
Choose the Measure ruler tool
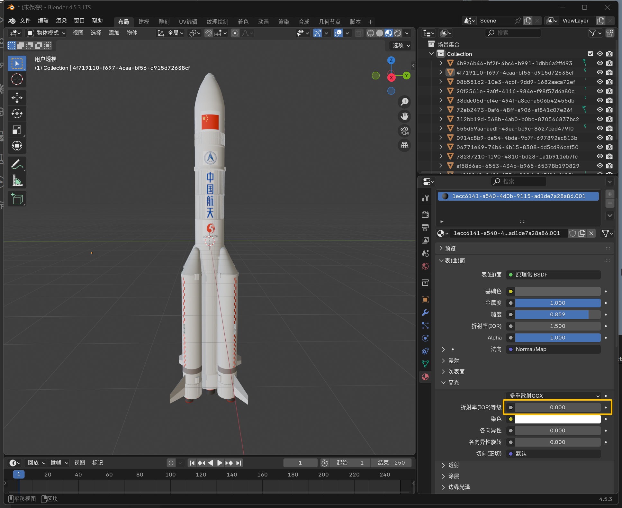(17, 180)
